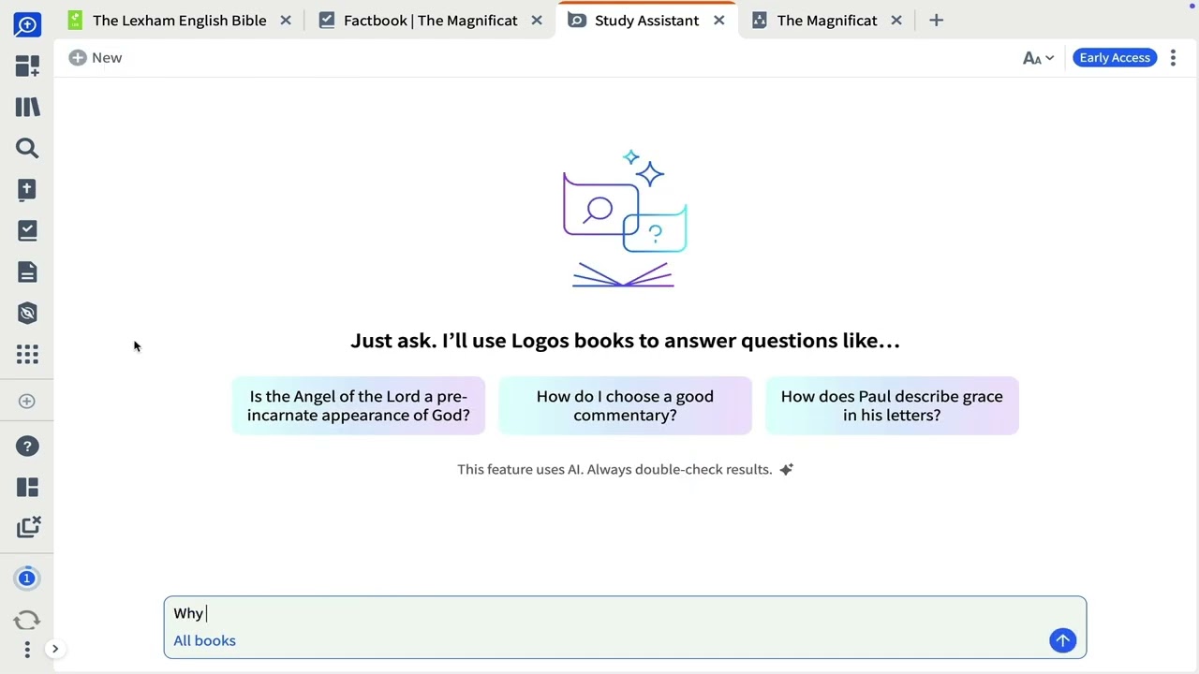The height and width of the screenshot is (674, 1199).
Task: Submit the question with arrow button
Action: point(1062,640)
